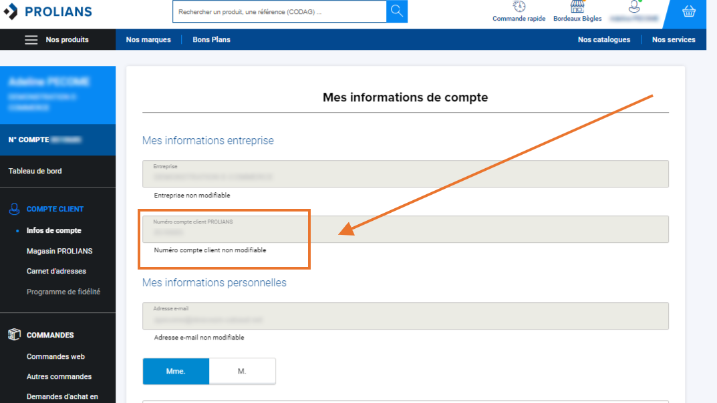Click the Commandes box icon
This screenshot has width=717, height=403.
click(x=14, y=334)
